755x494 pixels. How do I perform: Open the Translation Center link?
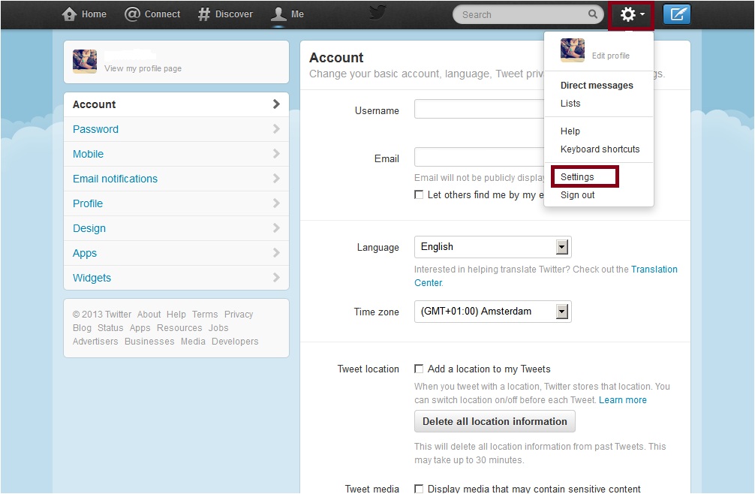[654, 270]
